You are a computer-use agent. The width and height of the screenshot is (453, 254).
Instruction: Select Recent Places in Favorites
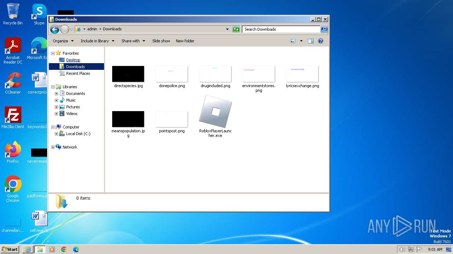click(x=78, y=73)
